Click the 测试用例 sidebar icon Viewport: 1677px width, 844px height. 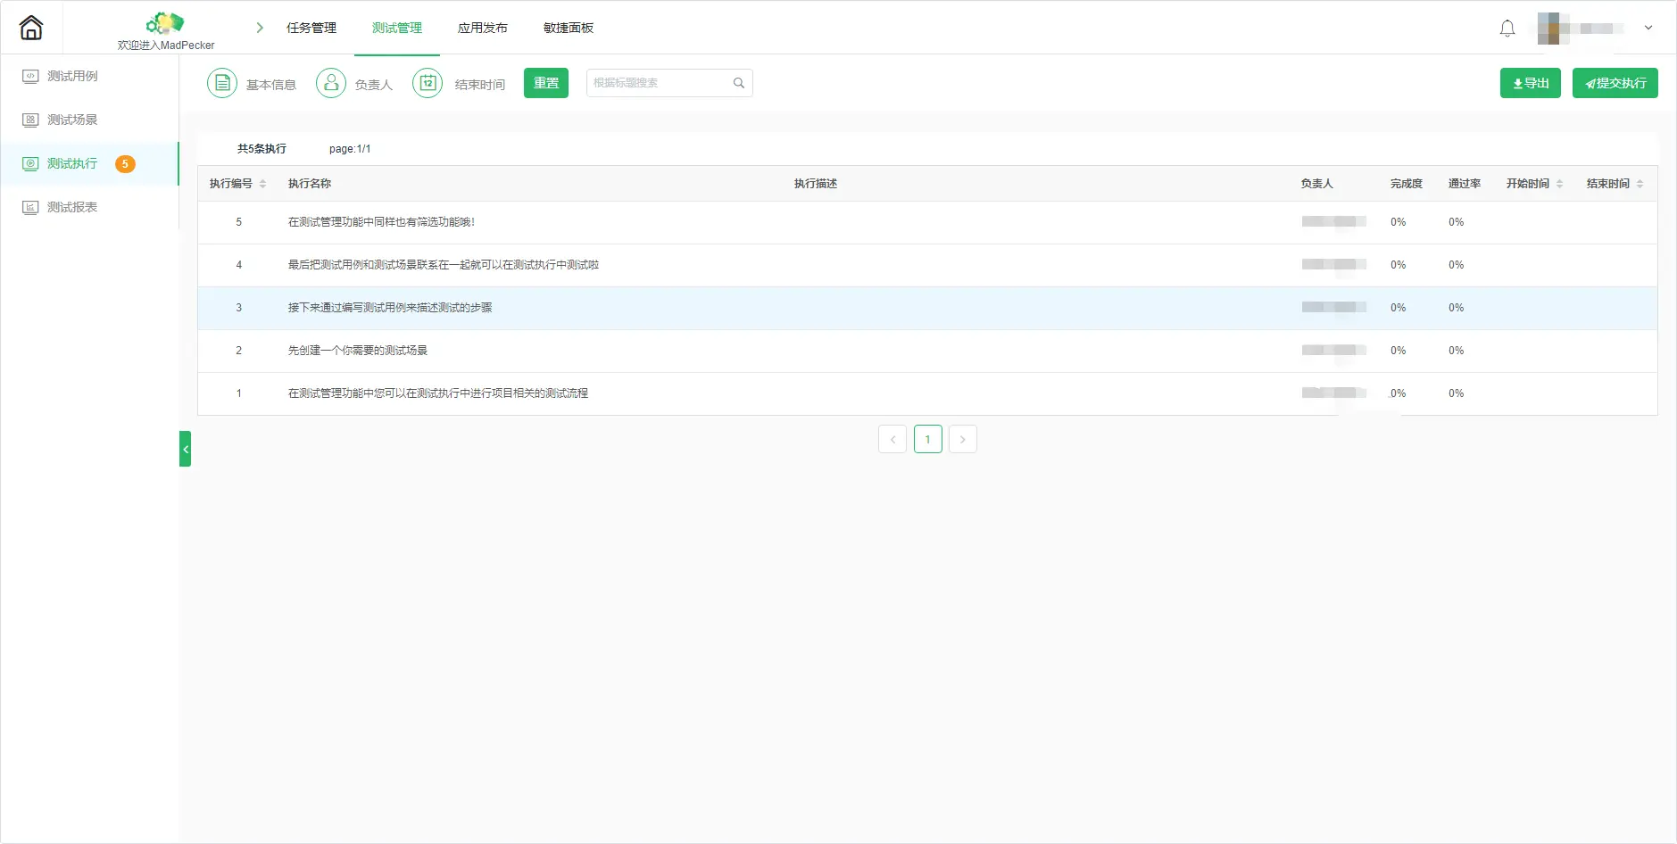[x=30, y=76]
